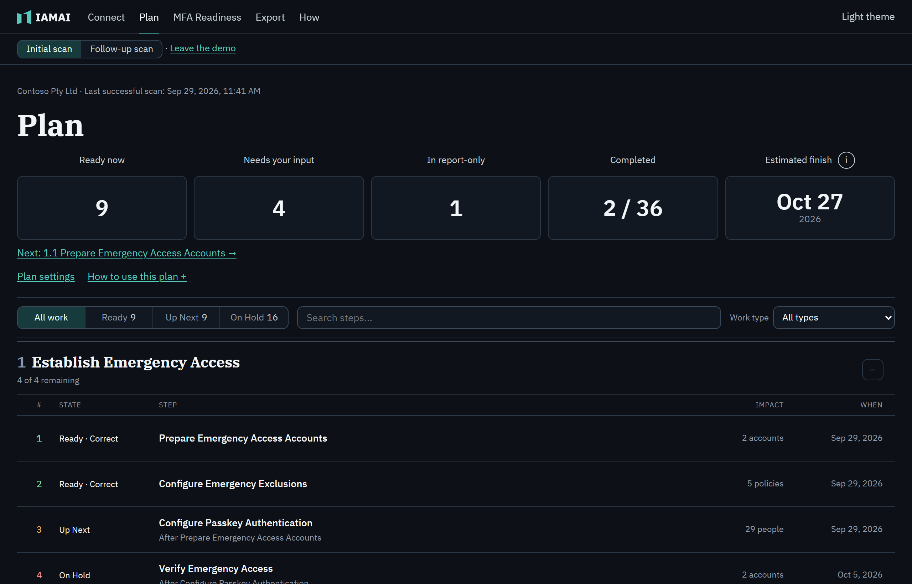Viewport: 912px width, 584px height.
Task: Click the IMPACT column header
Action: click(x=769, y=405)
